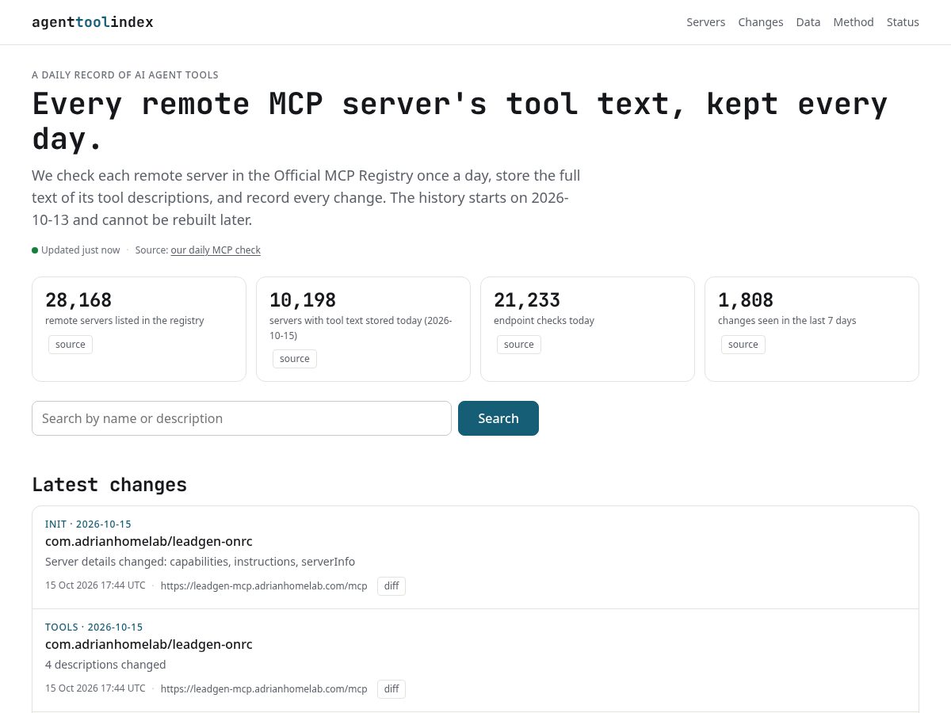Click the leadgen-mcp URL in the TOOLS entry
The image size is (951, 713).
point(264,689)
